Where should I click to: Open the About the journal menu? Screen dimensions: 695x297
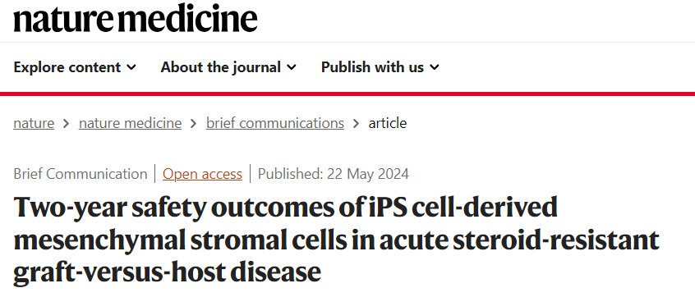point(228,67)
